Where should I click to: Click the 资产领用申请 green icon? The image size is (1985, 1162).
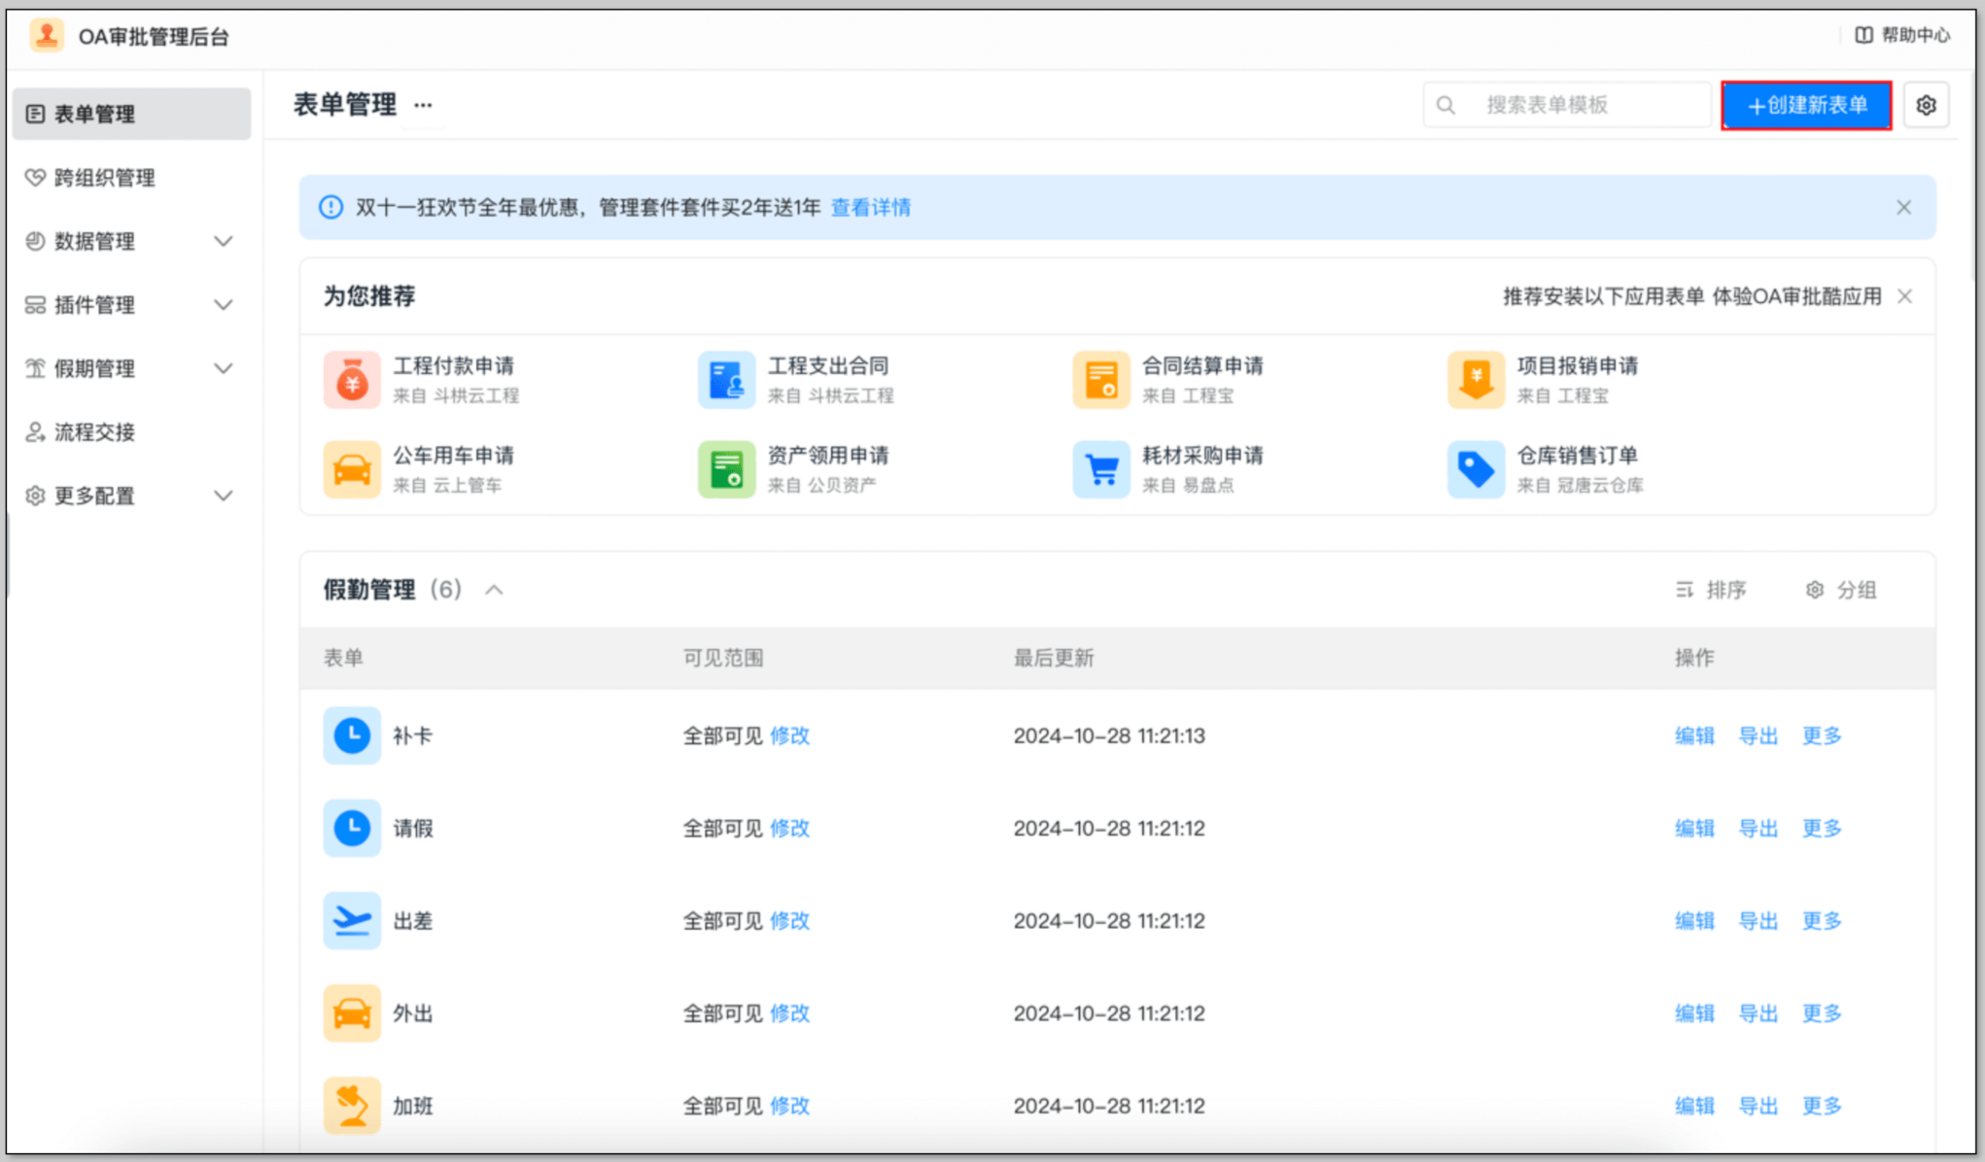click(x=726, y=469)
